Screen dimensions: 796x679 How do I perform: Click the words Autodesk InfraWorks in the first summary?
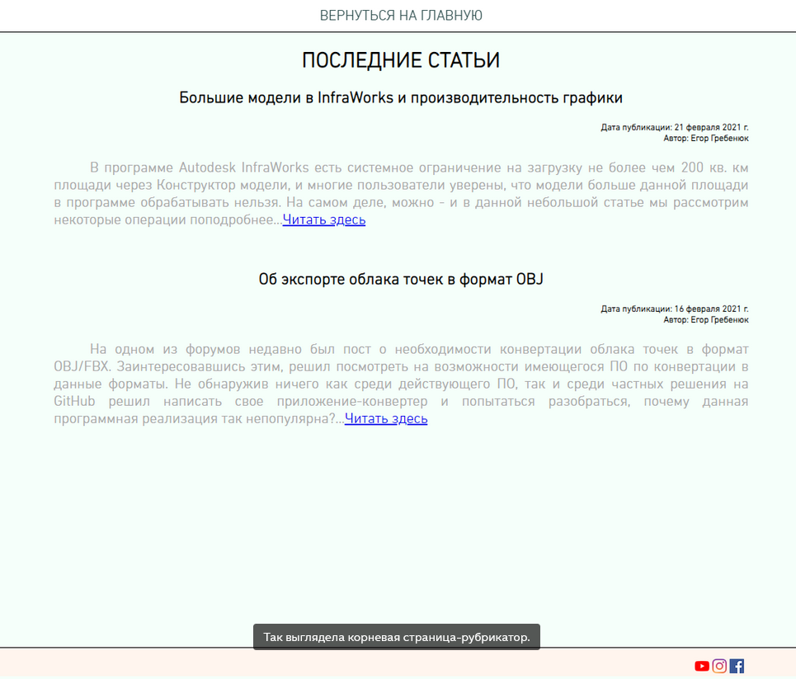point(231,168)
